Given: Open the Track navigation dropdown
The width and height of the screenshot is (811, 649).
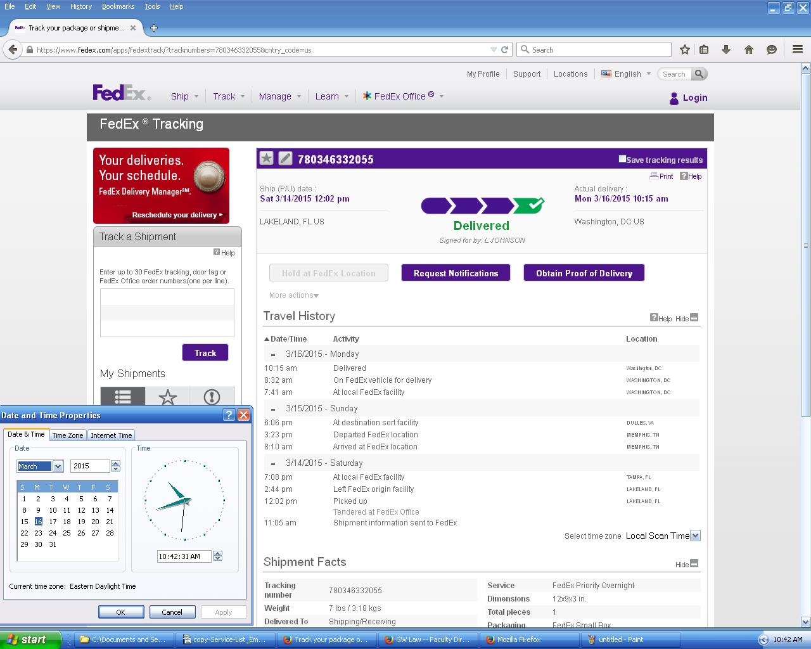Looking at the screenshot, I should (229, 96).
